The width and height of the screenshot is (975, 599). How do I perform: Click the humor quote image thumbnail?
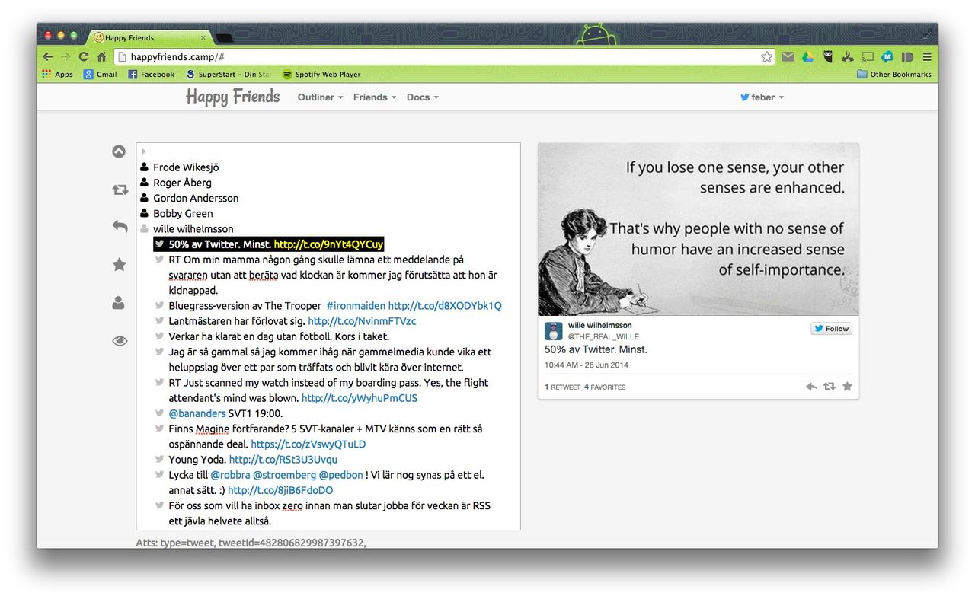tap(698, 229)
